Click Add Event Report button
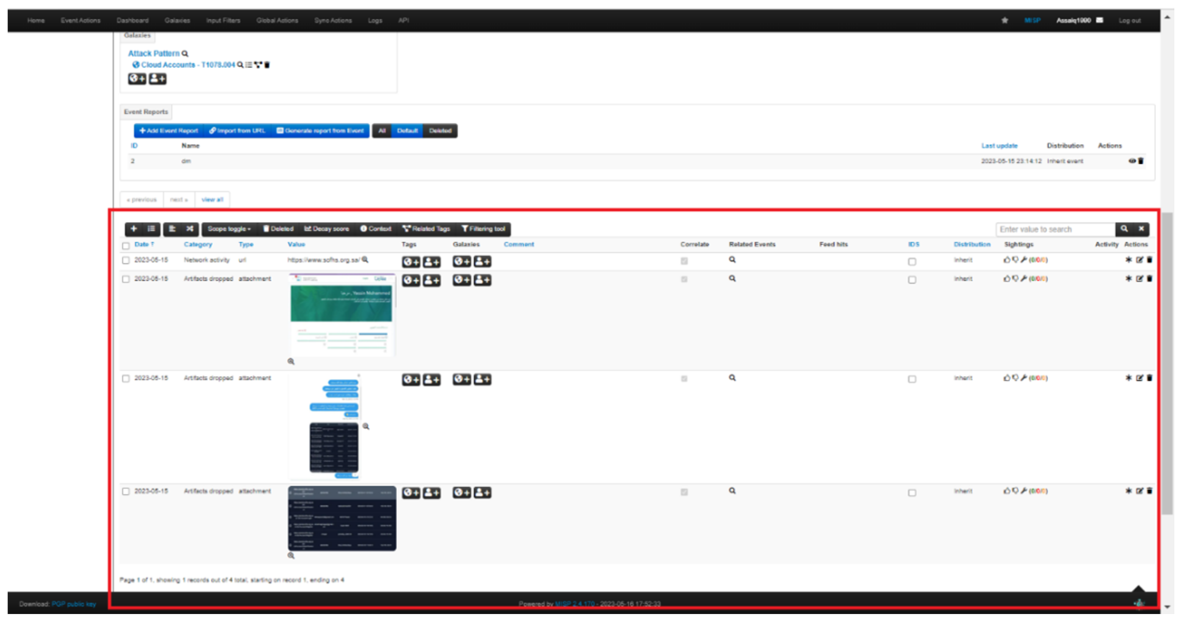 (x=169, y=130)
